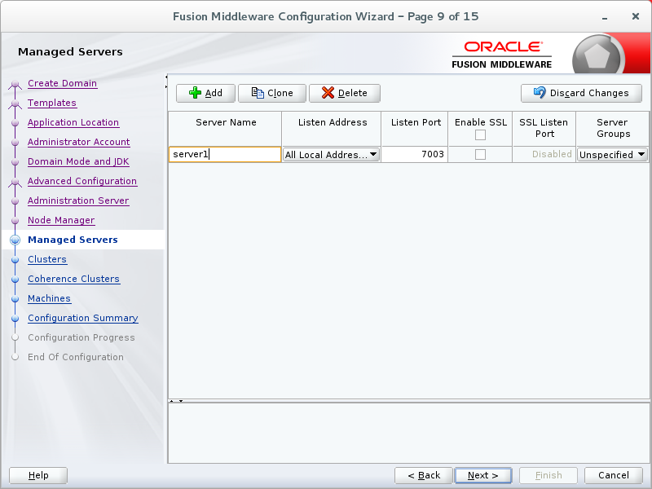Viewport: 652px width, 489px height.
Task: Collapse the bottom message pane arrow
Action: (181, 401)
